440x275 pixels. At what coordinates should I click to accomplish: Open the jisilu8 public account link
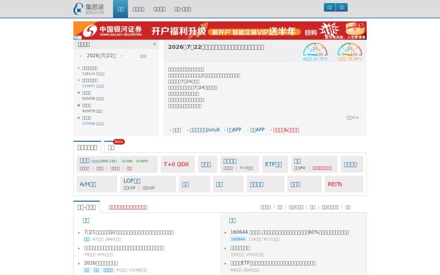(205, 130)
